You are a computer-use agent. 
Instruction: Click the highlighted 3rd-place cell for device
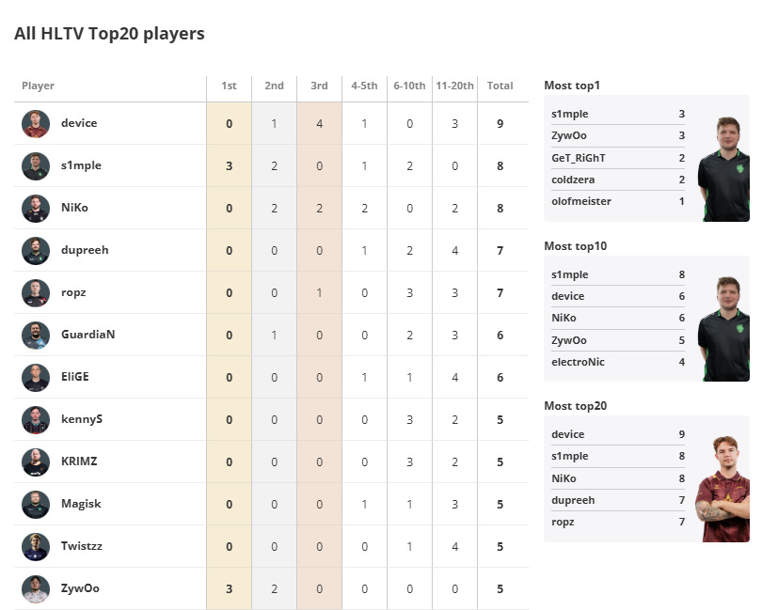click(x=319, y=123)
